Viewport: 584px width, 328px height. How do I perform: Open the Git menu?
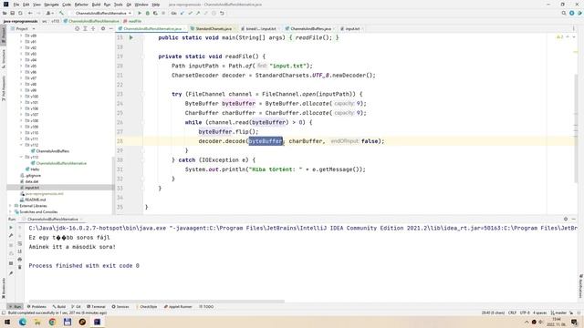(129, 5)
